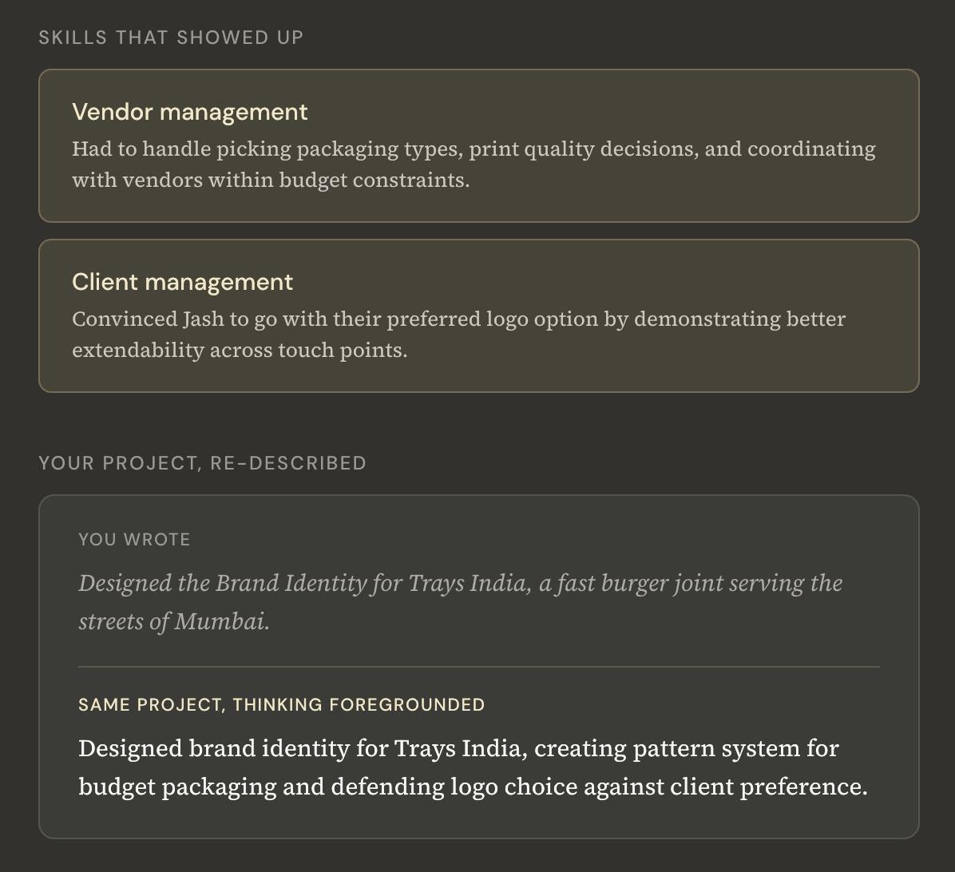Click "Mumbai" in the italic description

(x=221, y=621)
